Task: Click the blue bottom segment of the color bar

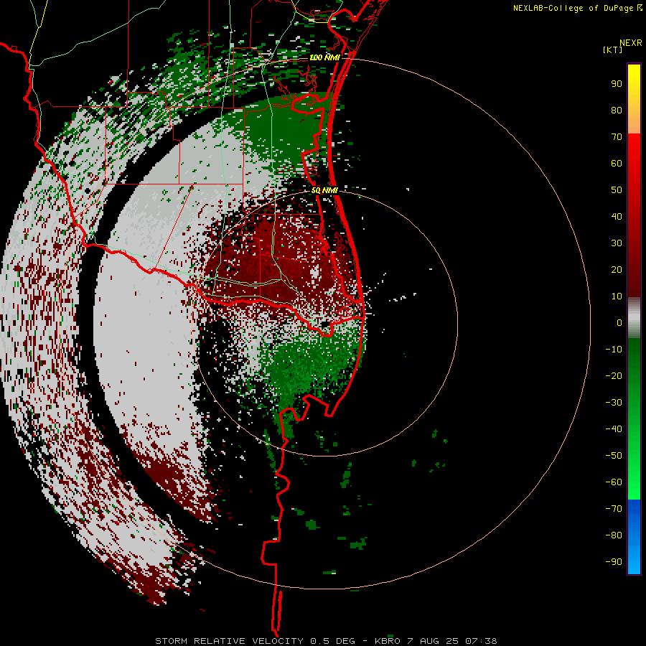Action: pyautogui.click(x=634, y=537)
